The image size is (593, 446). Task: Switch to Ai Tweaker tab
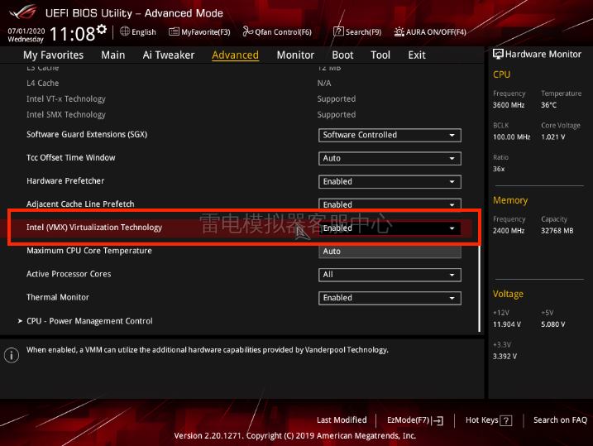(x=168, y=55)
